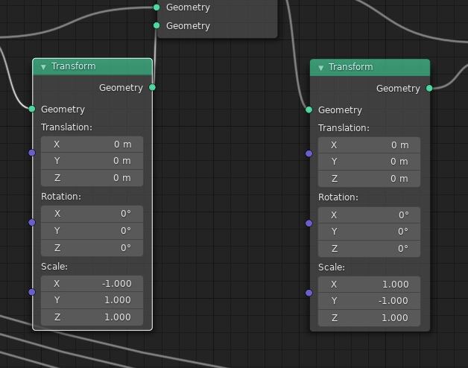
Task: Select Rotation X field in right Transform
Action: coord(369,215)
